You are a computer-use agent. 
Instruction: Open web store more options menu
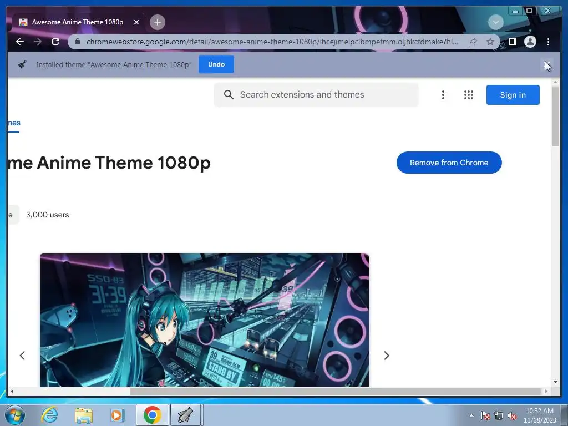(443, 95)
